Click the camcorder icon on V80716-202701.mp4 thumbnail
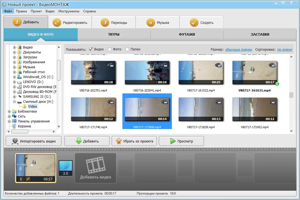 click(110, 65)
